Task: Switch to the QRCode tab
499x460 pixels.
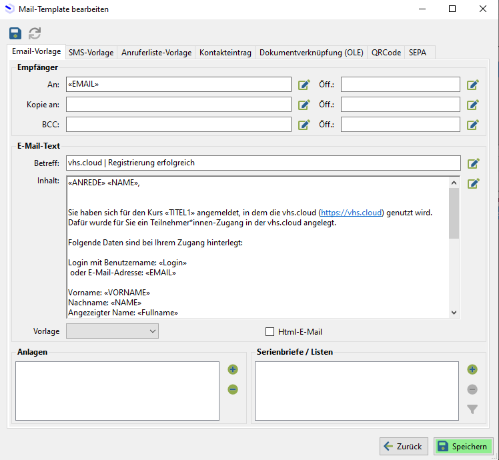Action: pyautogui.click(x=386, y=53)
